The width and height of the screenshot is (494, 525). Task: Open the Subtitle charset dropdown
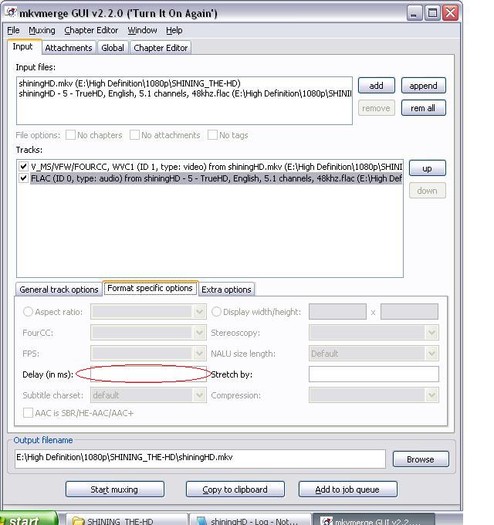[x=148, y=395]
